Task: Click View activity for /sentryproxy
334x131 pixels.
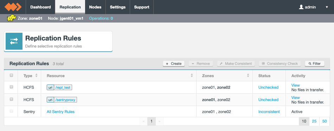Action: 295,98
